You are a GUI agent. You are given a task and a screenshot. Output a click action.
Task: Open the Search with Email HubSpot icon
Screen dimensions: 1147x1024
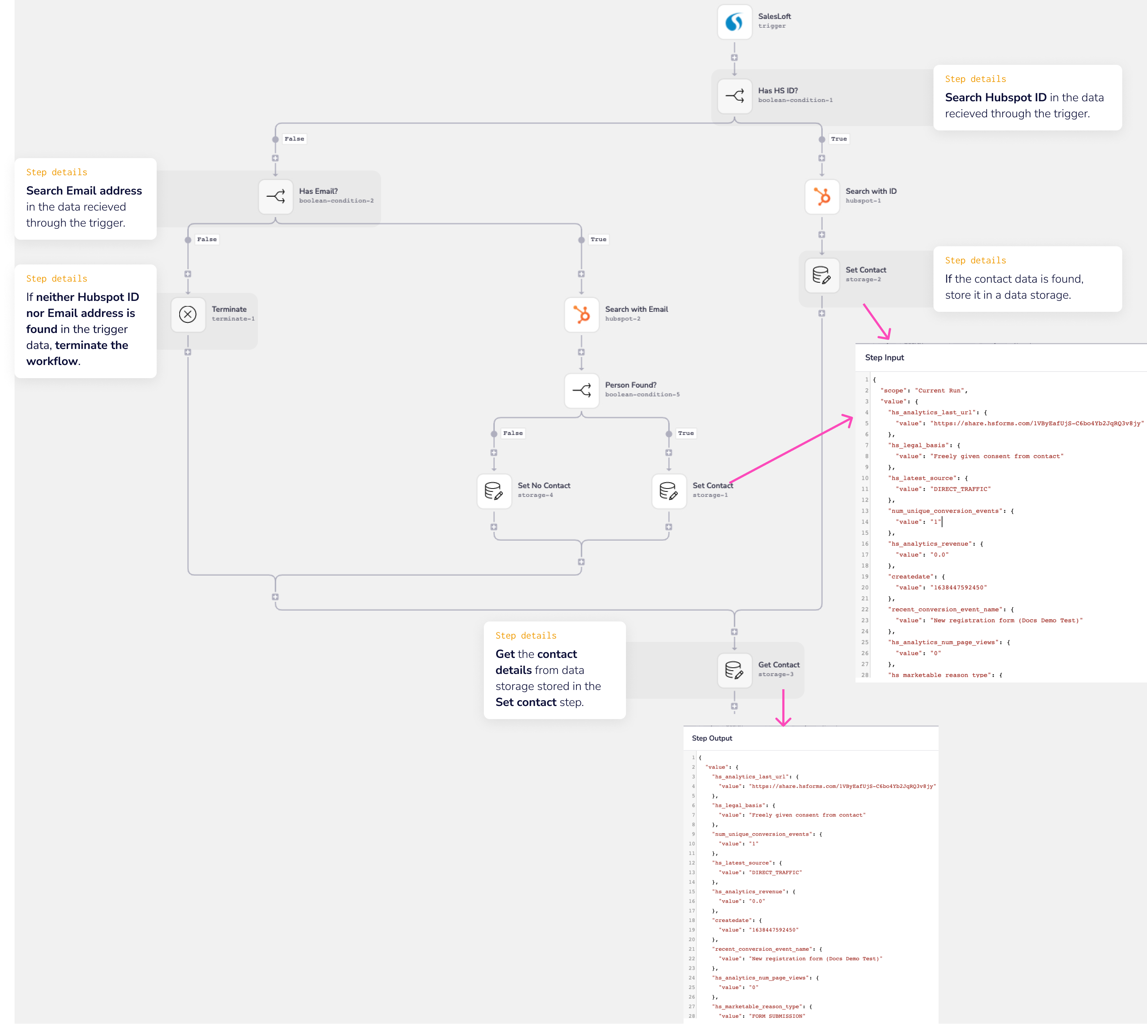pos(582,314)
